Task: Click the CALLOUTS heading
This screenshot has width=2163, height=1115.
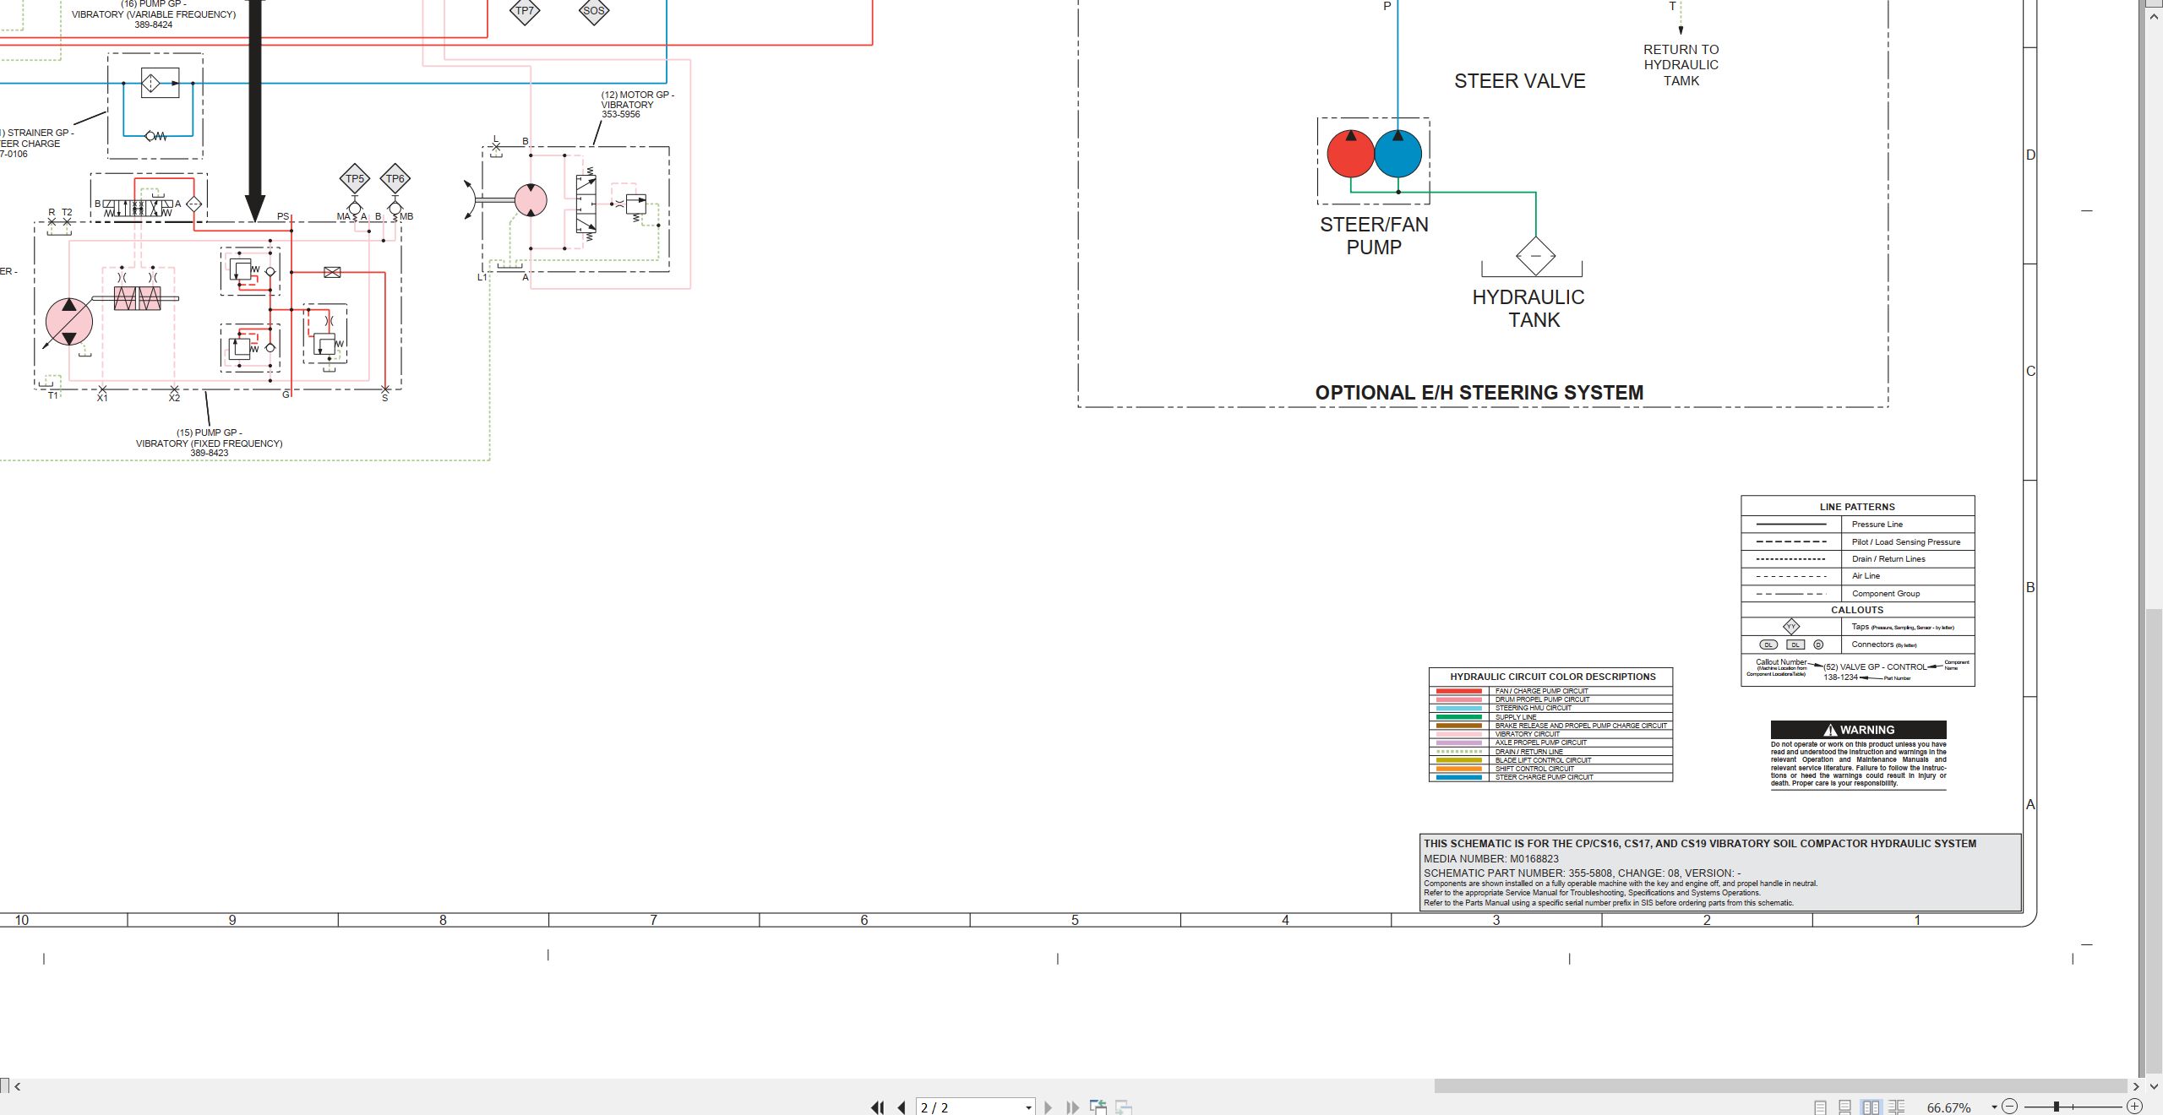Action: [x=1857, y=610]
